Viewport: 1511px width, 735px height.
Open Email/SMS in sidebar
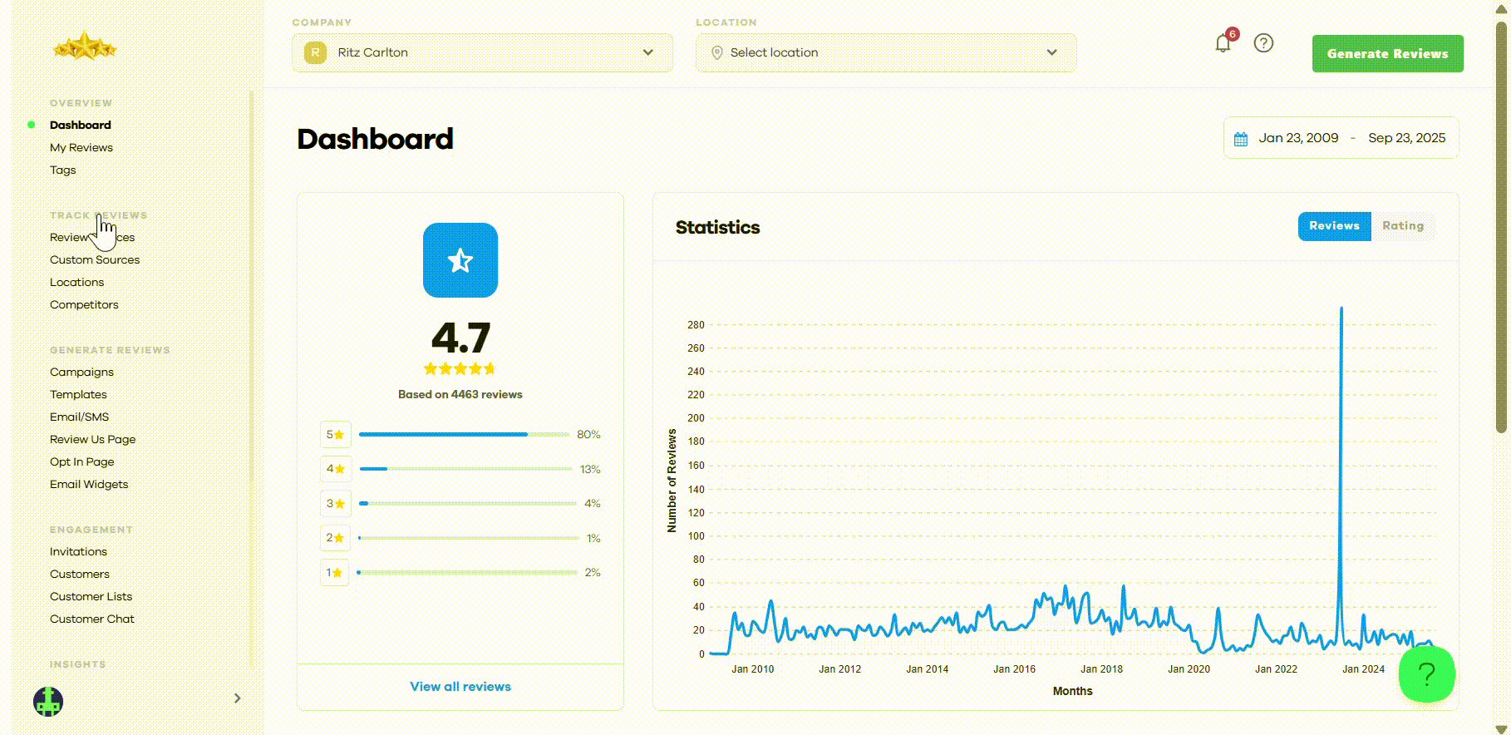tap(79, 417)
